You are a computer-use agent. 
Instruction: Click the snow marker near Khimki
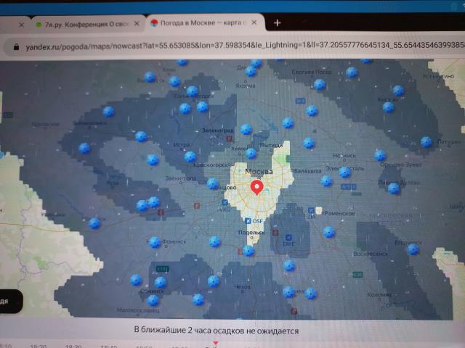[x=251, y=153]
